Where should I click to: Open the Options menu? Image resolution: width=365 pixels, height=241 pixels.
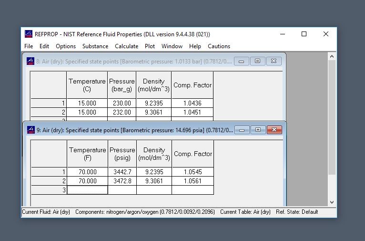click(x=66, y=46)
